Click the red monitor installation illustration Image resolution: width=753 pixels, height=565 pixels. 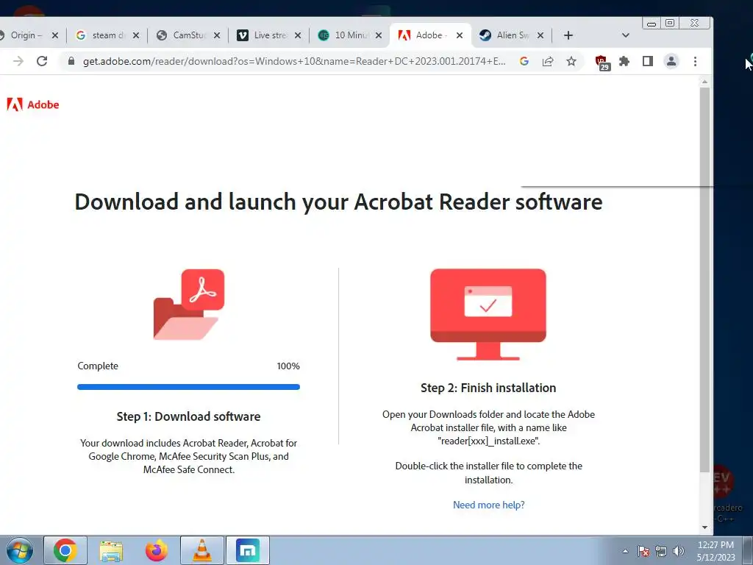click(488, 314)
